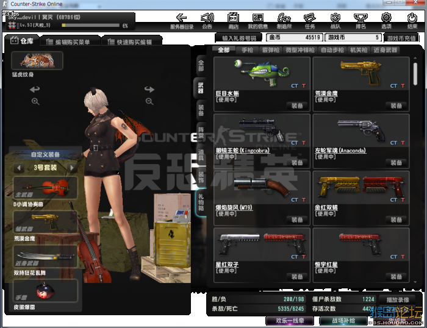
Task: Select the 霰弹枪 shotgun filter tab
Action: 271,50
